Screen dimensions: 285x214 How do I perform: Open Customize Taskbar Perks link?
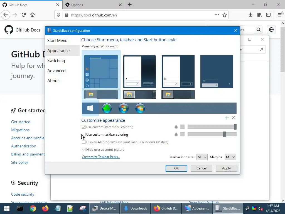click(101, 157)
